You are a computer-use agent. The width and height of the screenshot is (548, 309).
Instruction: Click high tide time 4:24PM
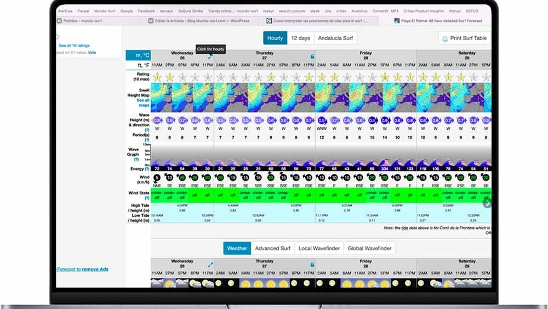(x=182, y=205)
